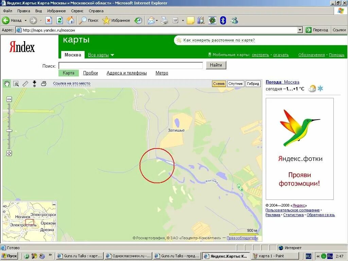Open the Messenger people icon
This screenshot has height=261, width=348.
tap(234, 20)
